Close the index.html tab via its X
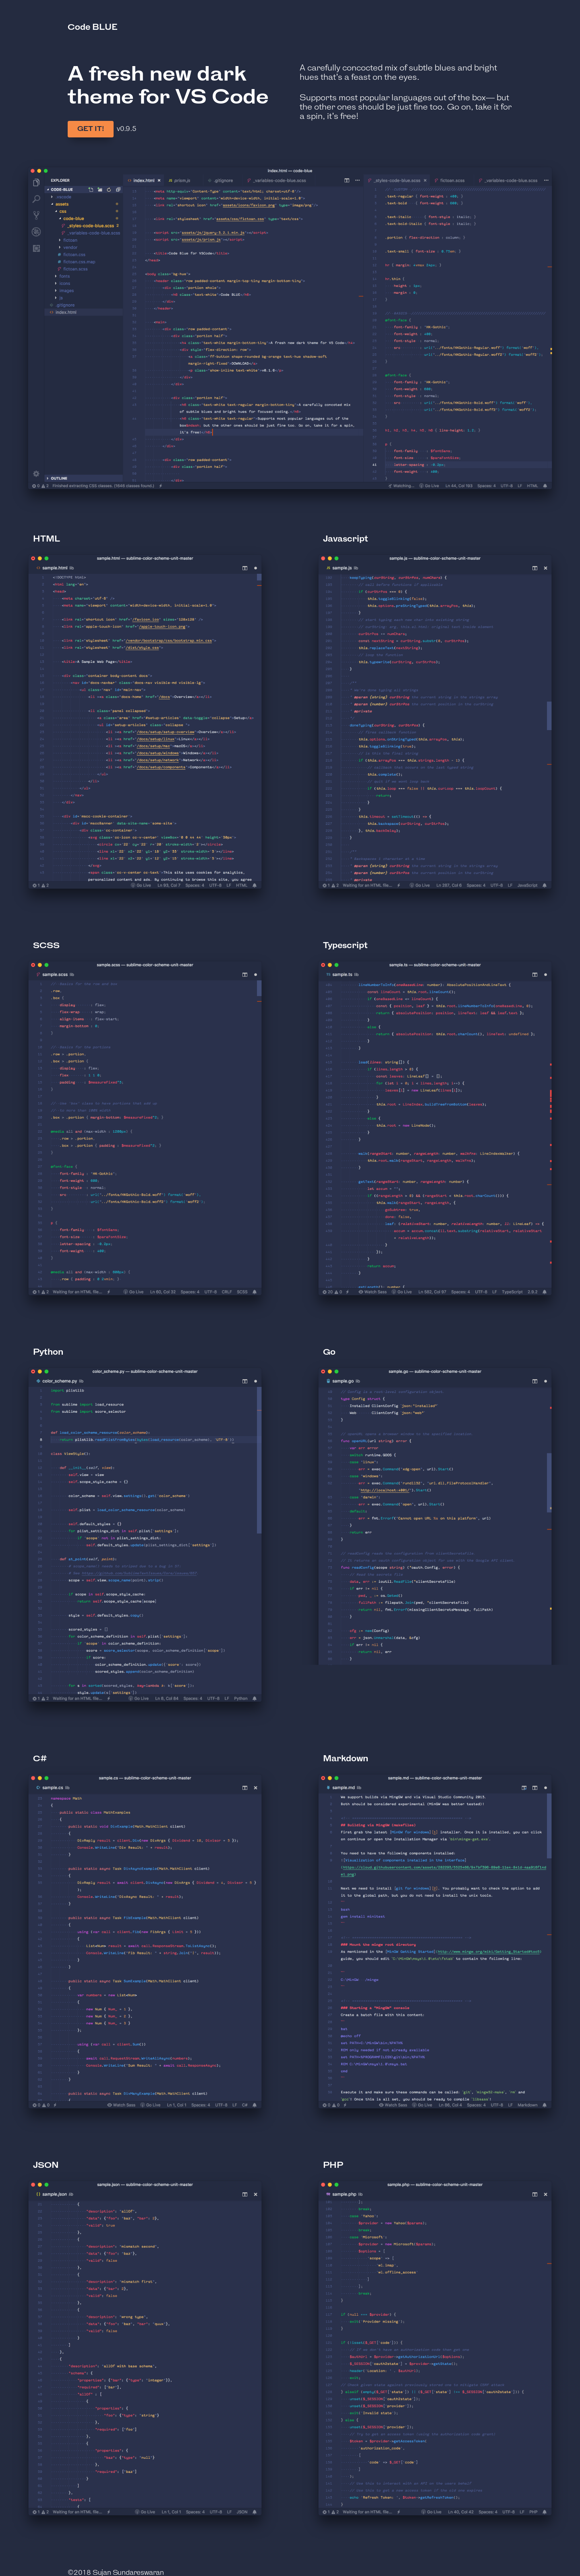 (x=159, y=180)
